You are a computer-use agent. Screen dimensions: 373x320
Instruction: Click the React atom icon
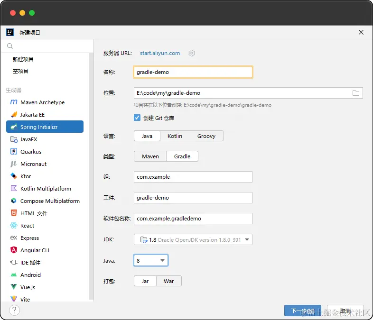[14, 225]
